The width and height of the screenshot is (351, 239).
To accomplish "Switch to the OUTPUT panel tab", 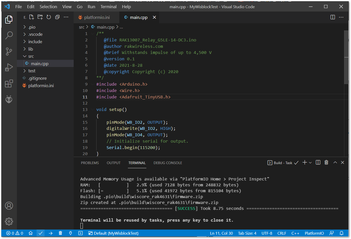I will [x=114, y=163].
